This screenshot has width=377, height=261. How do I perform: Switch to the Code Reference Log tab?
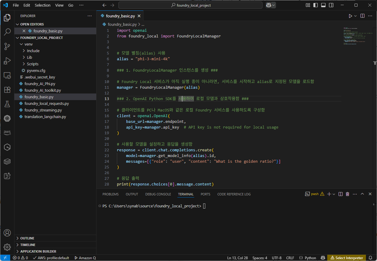point(234,194)
